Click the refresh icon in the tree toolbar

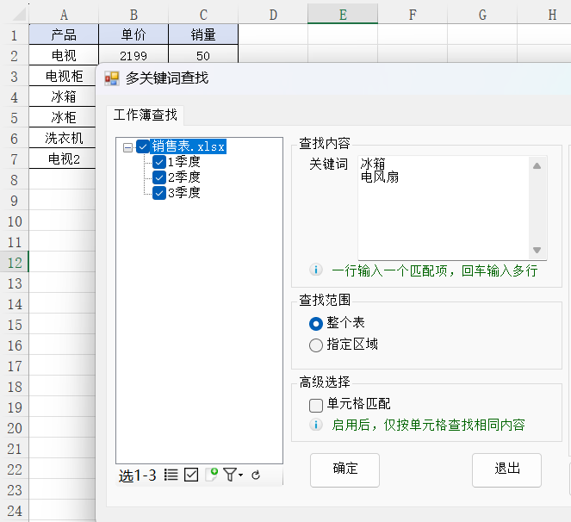point(256,475)
